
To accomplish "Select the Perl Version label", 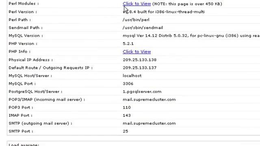I will click(x=23, y=12).
